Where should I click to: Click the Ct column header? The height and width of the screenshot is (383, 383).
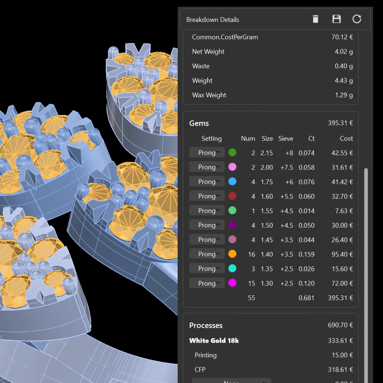(x=311, y=139)
